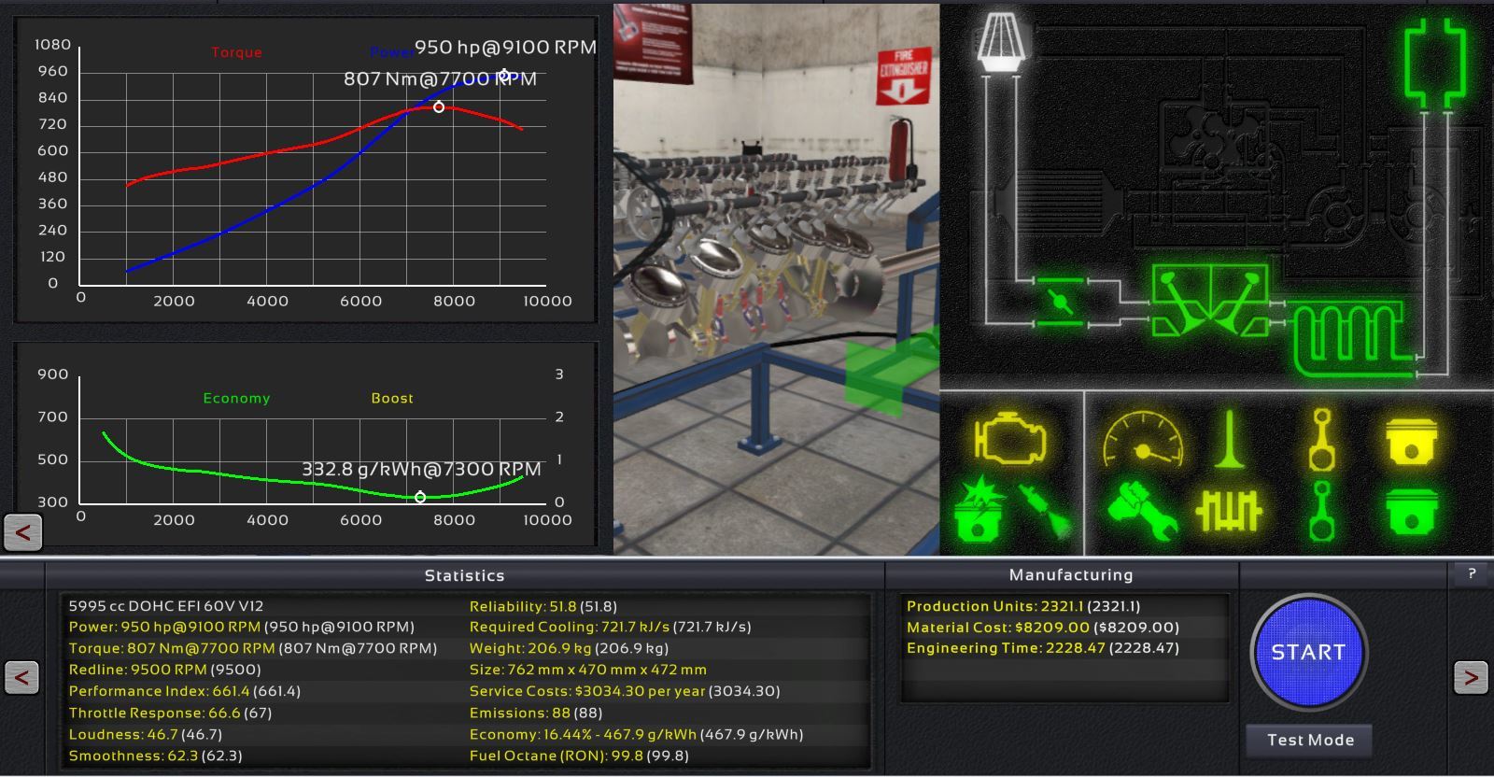Toggle Test Mode
The height and width of the screenshot is (777, 1494).
coord(1309,740)
